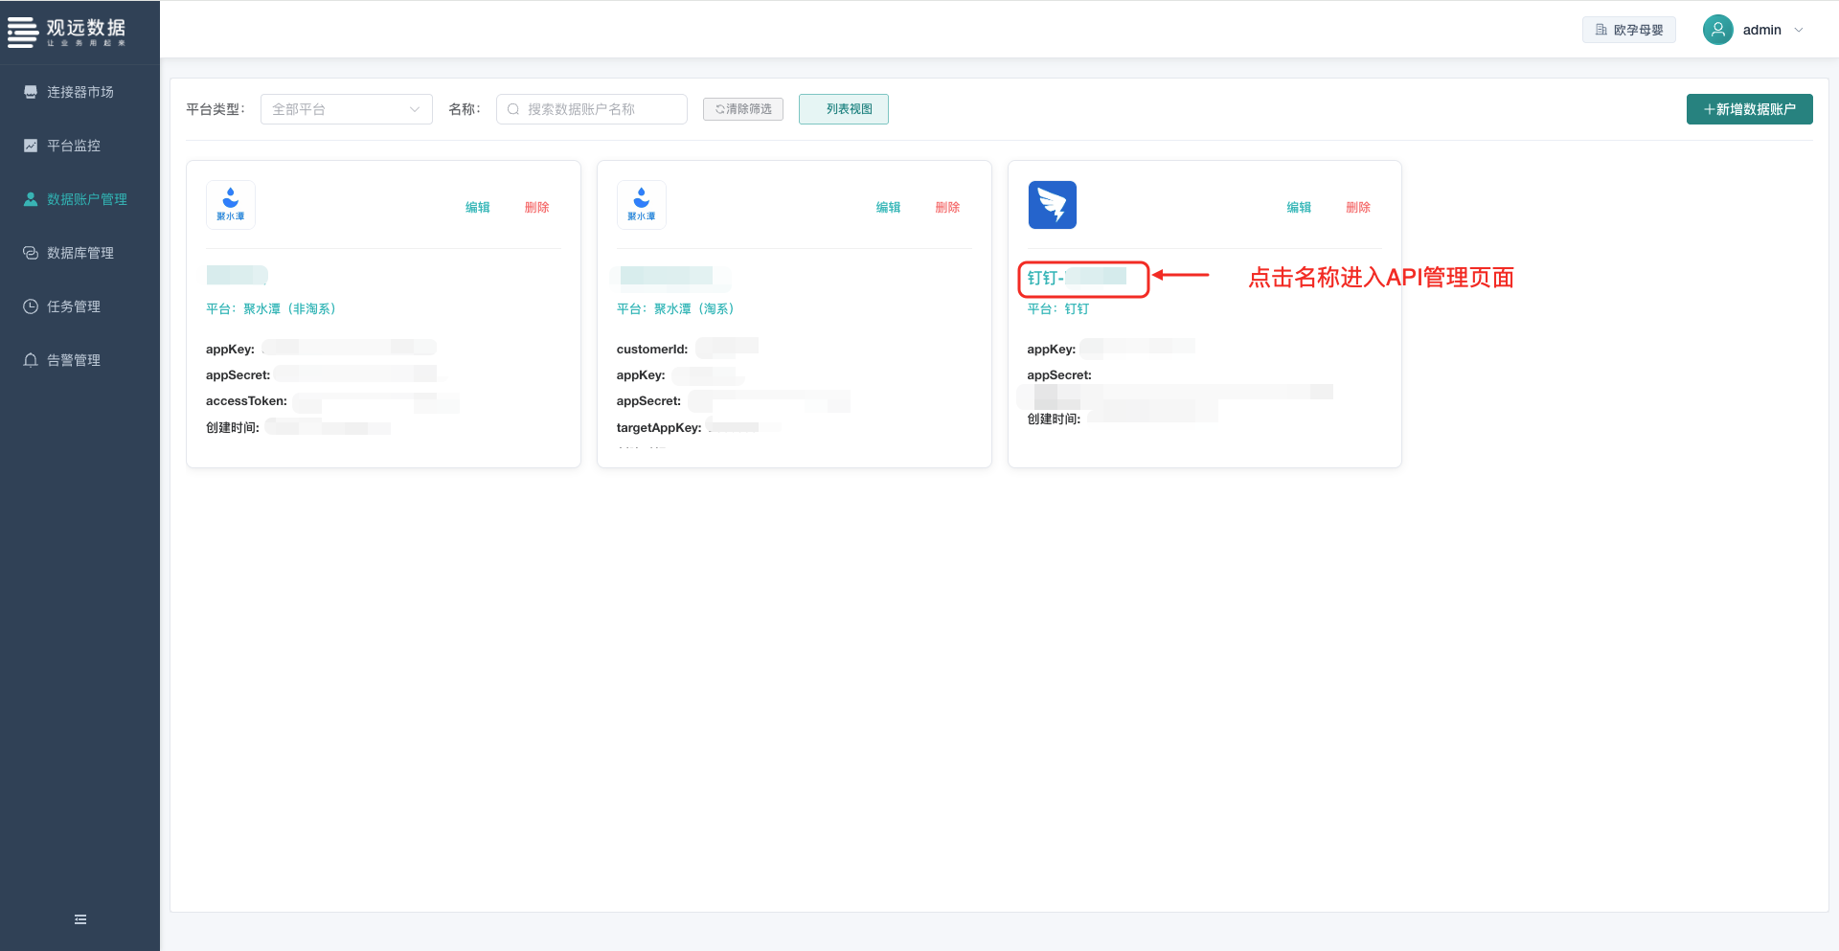Click the first Jushuitan card logo
Viewport: 1839px width, 951px height.
click(x=231, y=205)
